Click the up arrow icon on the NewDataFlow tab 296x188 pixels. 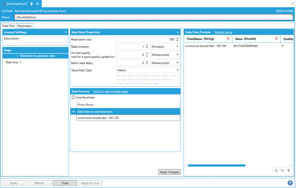pos(32,4)
